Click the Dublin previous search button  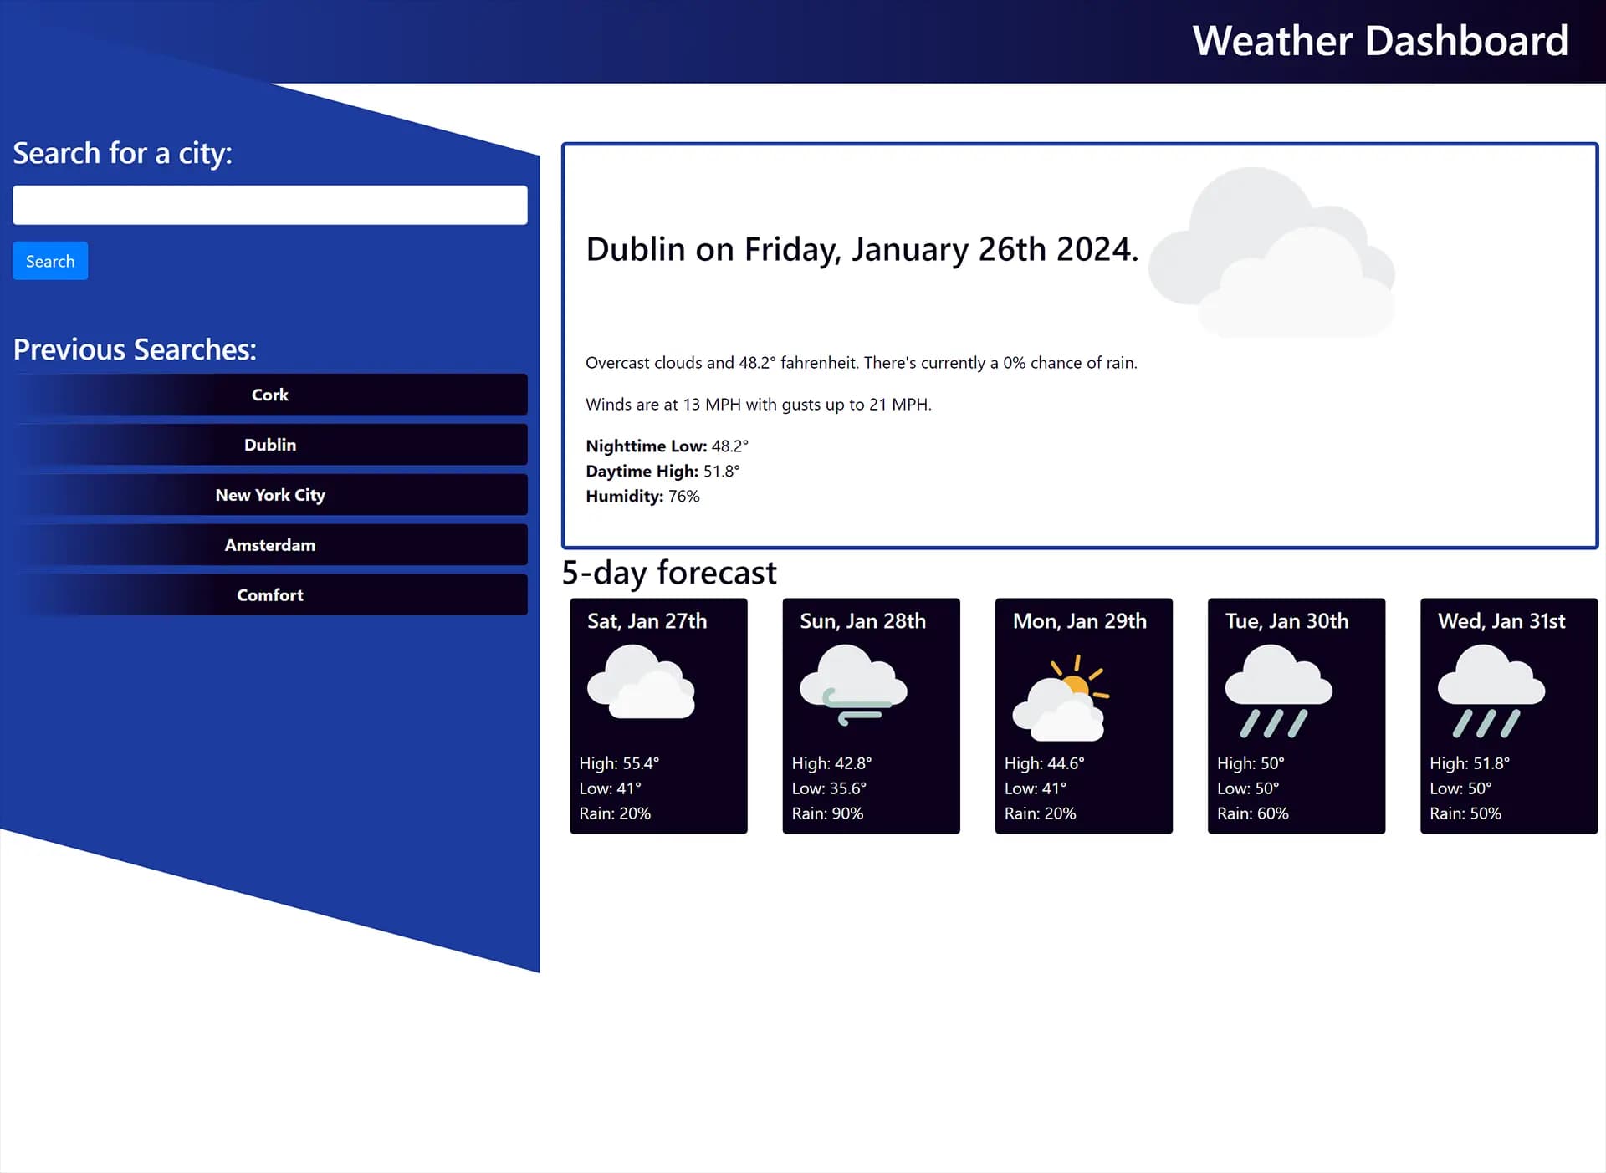[269, 444]
